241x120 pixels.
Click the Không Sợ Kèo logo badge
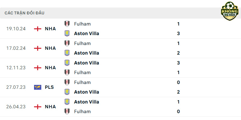[230, 11]
